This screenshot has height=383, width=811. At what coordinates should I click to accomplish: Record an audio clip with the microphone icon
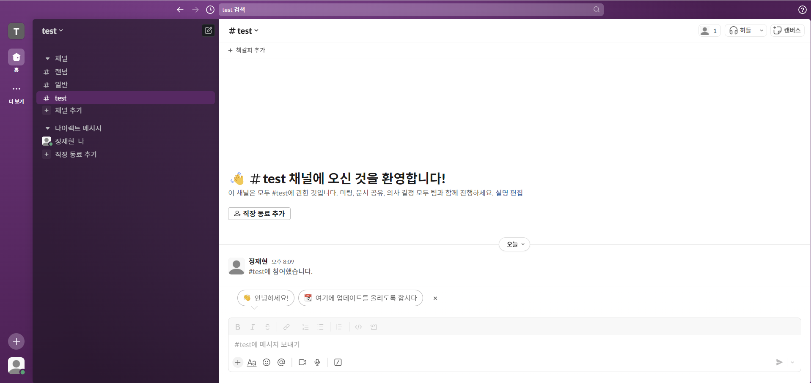click(x=317, y=362)
